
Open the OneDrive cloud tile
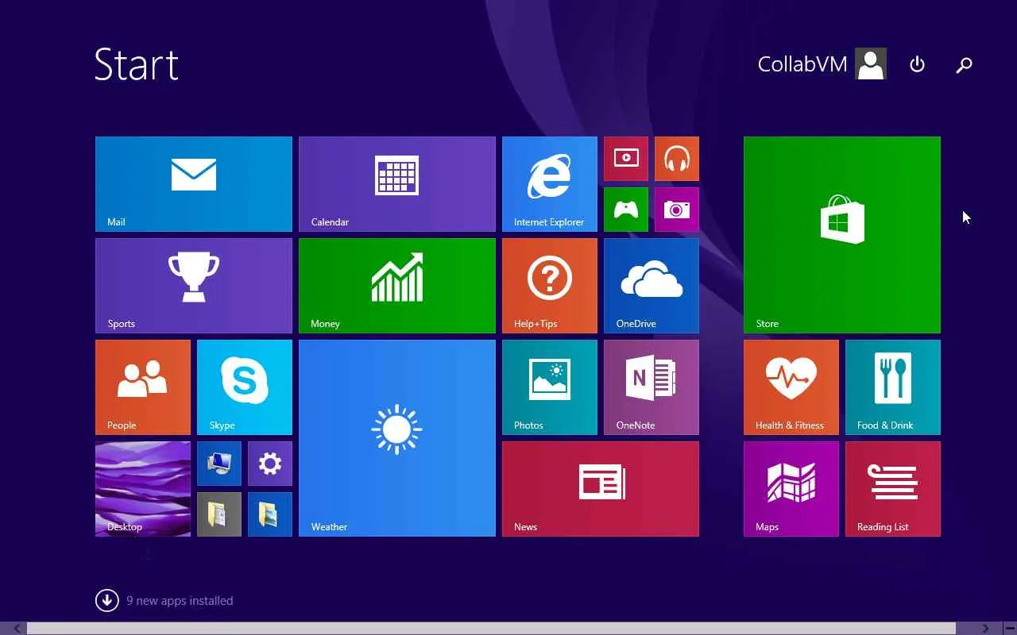[652, 286]
